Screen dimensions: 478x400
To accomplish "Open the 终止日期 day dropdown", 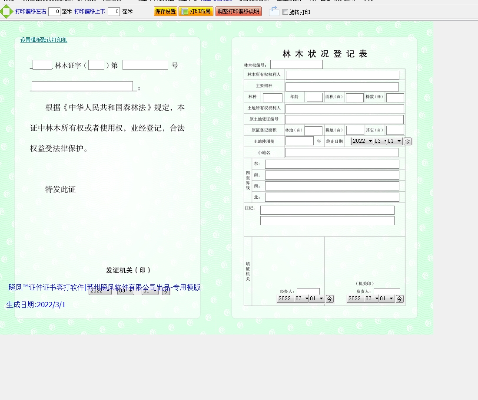I will tap(395, 141).
